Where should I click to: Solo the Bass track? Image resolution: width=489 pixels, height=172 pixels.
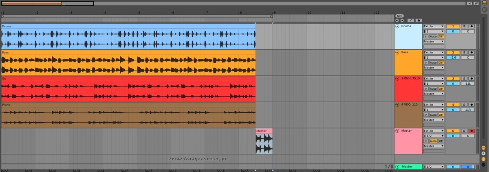(x=464, y=52)
